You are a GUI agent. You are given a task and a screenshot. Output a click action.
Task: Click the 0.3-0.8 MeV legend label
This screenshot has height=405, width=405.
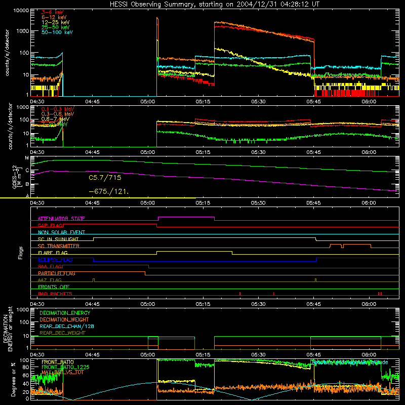(x=58, y=114)
